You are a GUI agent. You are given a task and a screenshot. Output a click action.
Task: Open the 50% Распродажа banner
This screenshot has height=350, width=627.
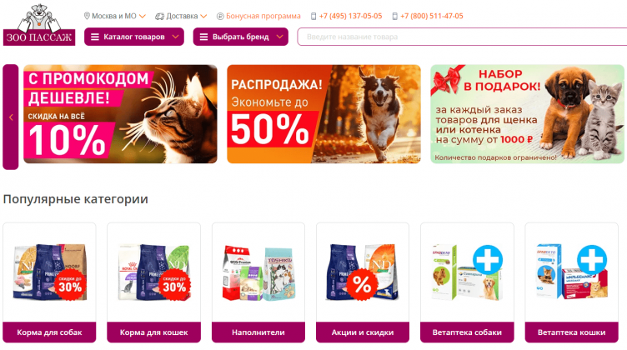pos(324,114)
